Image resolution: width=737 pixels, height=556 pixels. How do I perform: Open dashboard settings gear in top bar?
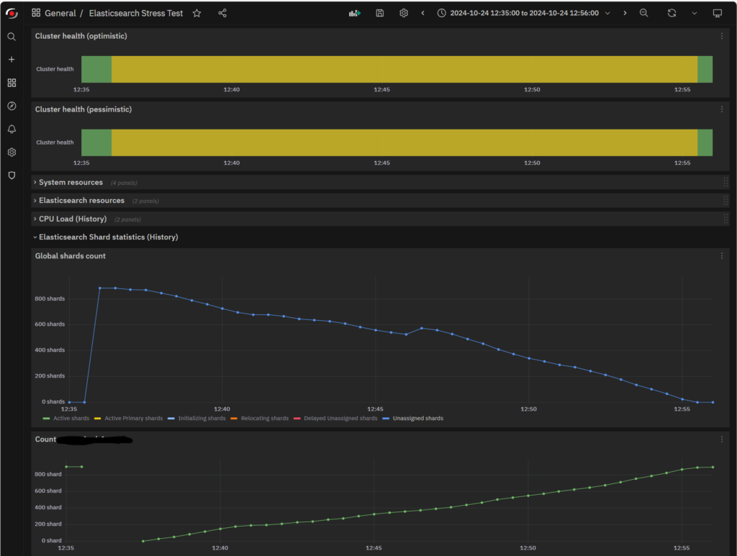pyautogui.click(x=404, y=13)
